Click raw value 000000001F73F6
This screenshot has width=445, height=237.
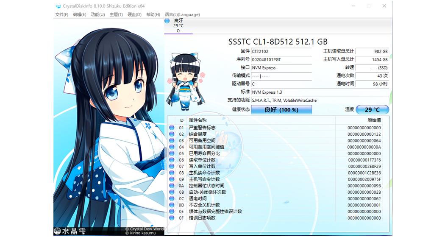click(x=364, y=160)
